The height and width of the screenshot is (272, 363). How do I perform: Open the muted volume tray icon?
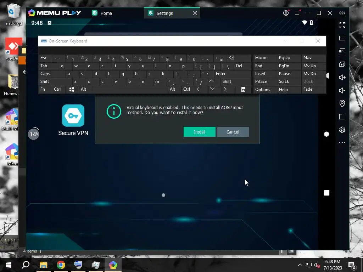point(317,265)
